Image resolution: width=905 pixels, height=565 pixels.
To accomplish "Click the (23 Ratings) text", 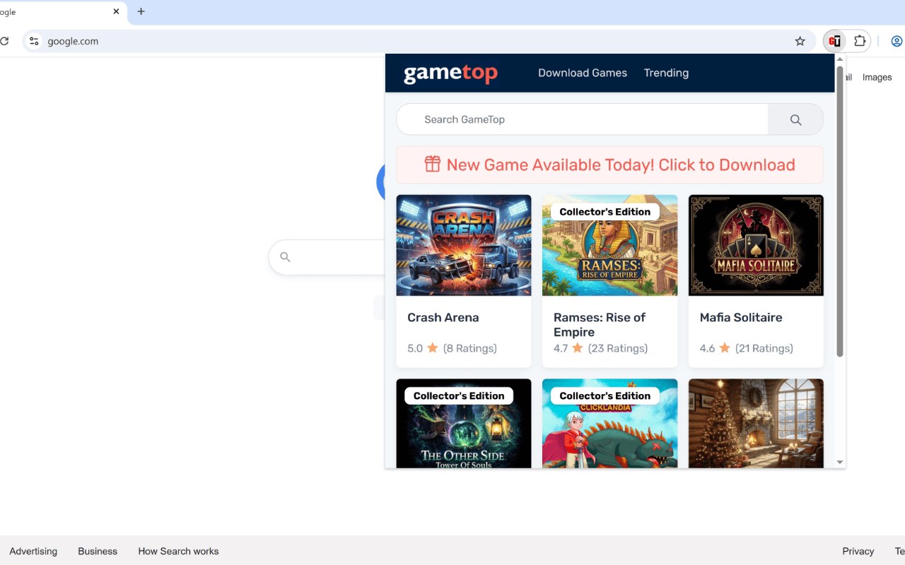I will [x=618, y=348].
